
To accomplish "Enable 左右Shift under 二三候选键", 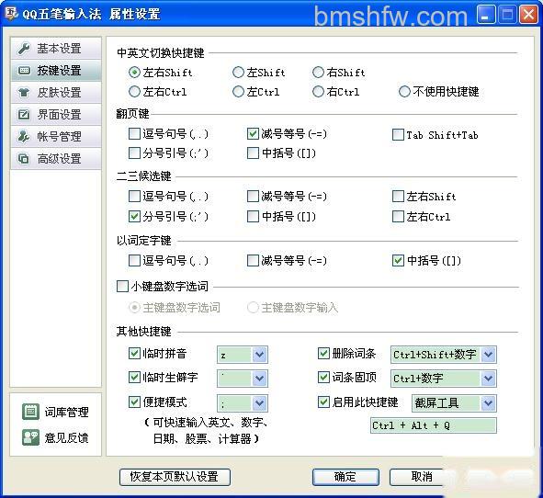I will pyautogui.click(x=398, y=197).
